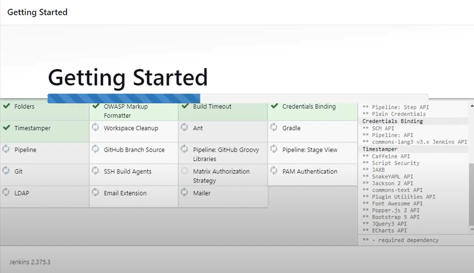The height and width of the screenshot is (273, 474).
Task: Select the Workspace Cleanup label
Action: (131, 128)
